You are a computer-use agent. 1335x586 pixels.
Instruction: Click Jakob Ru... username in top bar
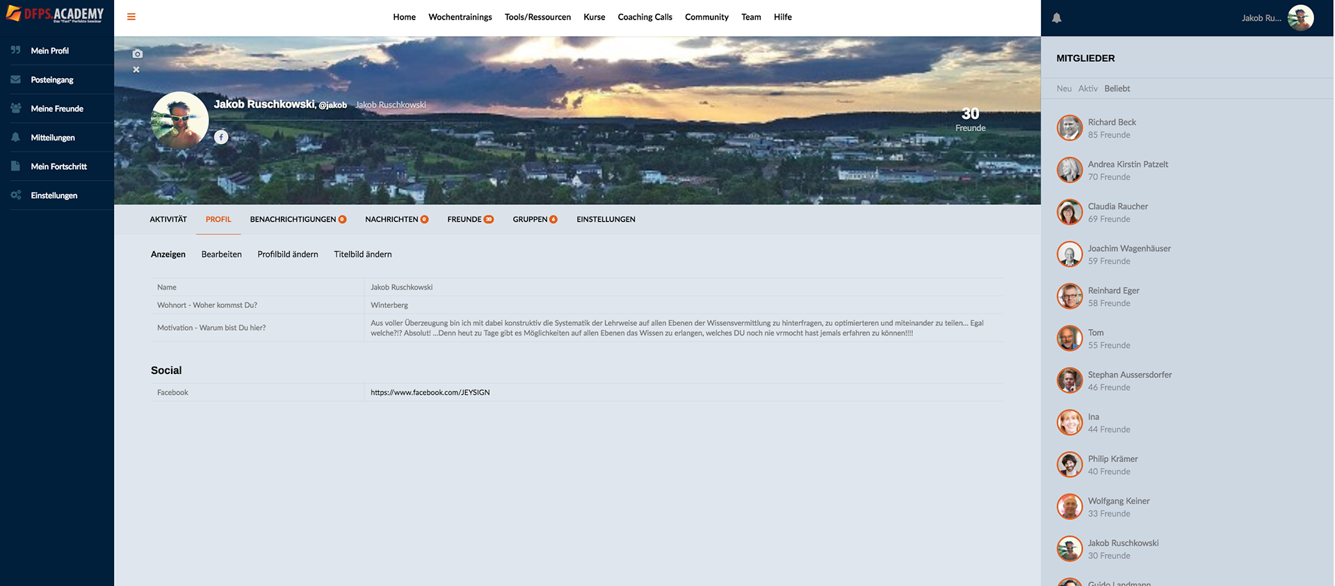pos(1261,18)
